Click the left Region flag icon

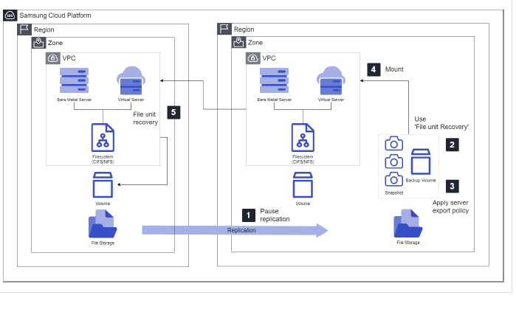pos(24,30)
